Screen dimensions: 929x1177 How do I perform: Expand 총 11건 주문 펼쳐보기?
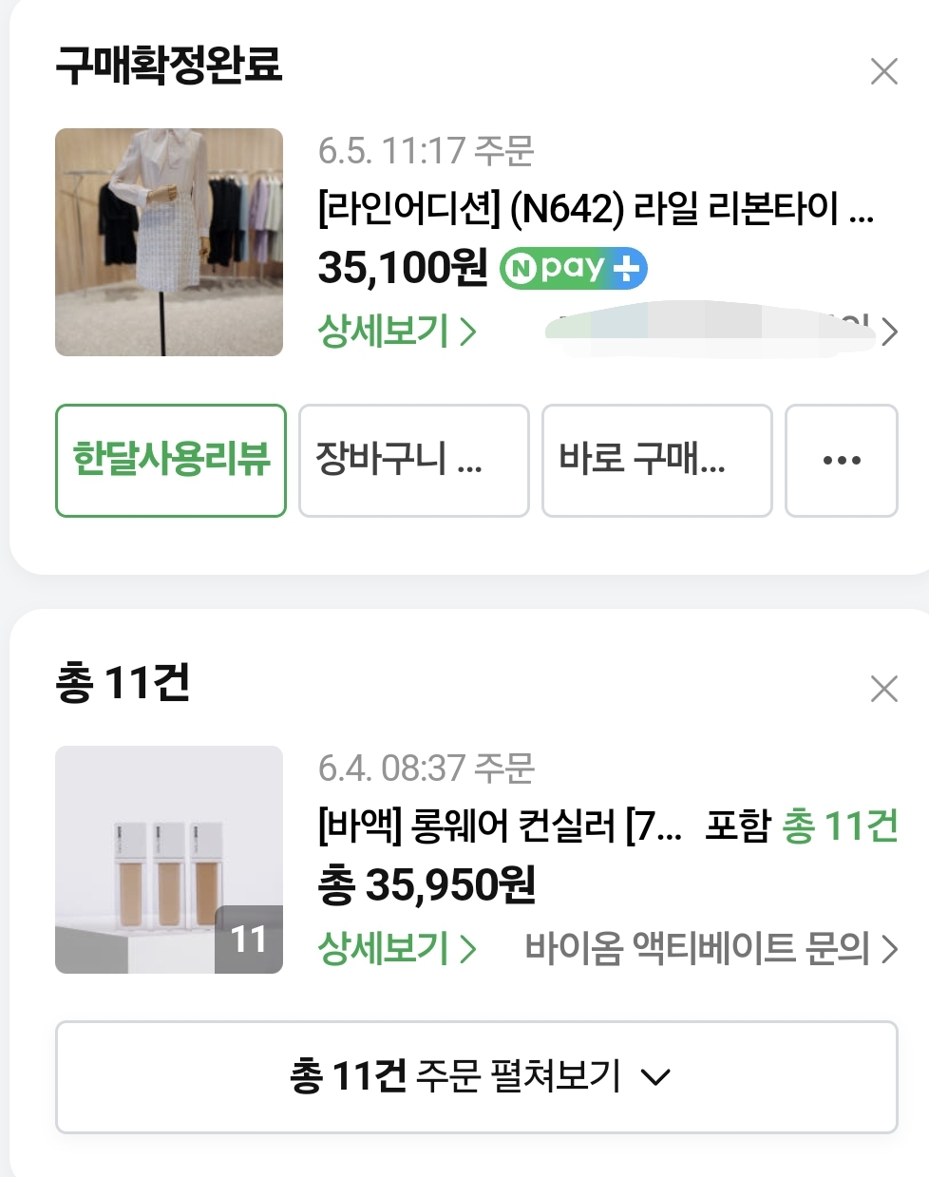[x=477, y=1077]
